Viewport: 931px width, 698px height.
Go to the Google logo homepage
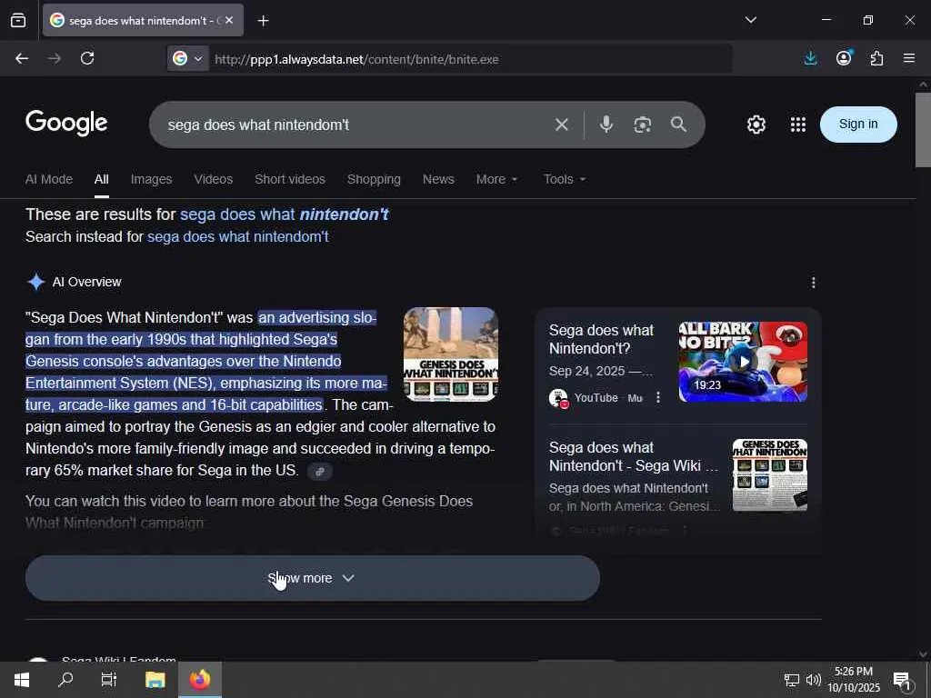(x=66, y=123)
